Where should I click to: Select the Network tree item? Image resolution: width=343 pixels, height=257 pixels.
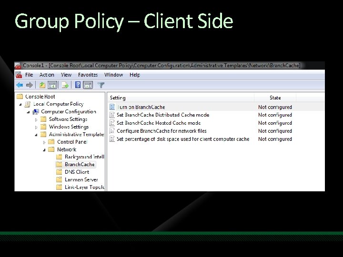tap(67, 149)
